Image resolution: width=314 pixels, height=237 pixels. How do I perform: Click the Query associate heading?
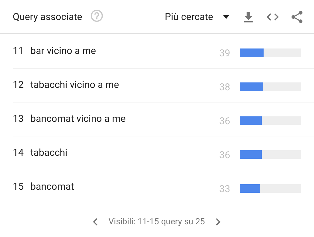pyautogui.click(x=47, y=17)
